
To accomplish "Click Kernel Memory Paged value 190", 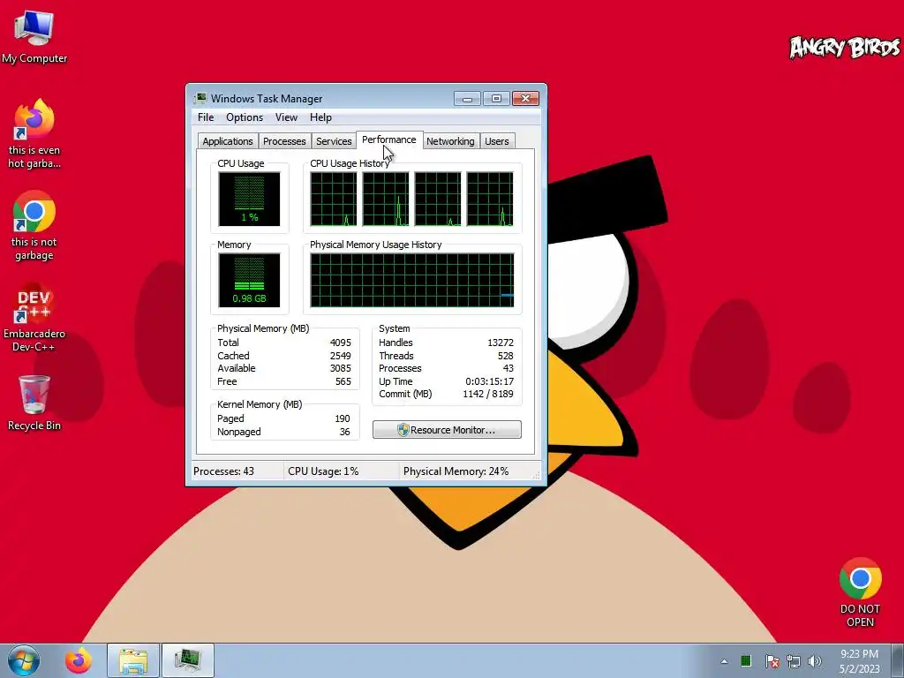I will click(x=343, y=418).
